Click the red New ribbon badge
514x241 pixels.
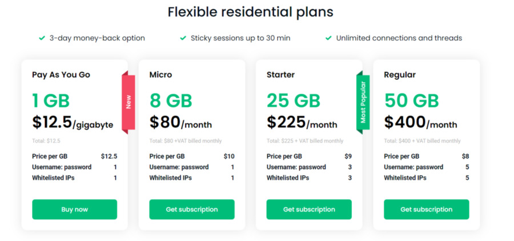(128, 102)
